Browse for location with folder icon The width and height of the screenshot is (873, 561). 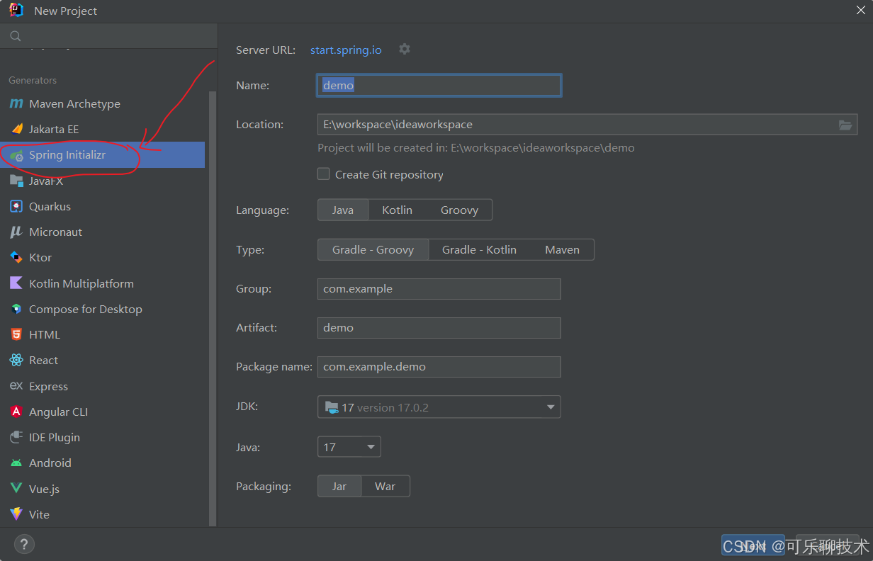845,125
